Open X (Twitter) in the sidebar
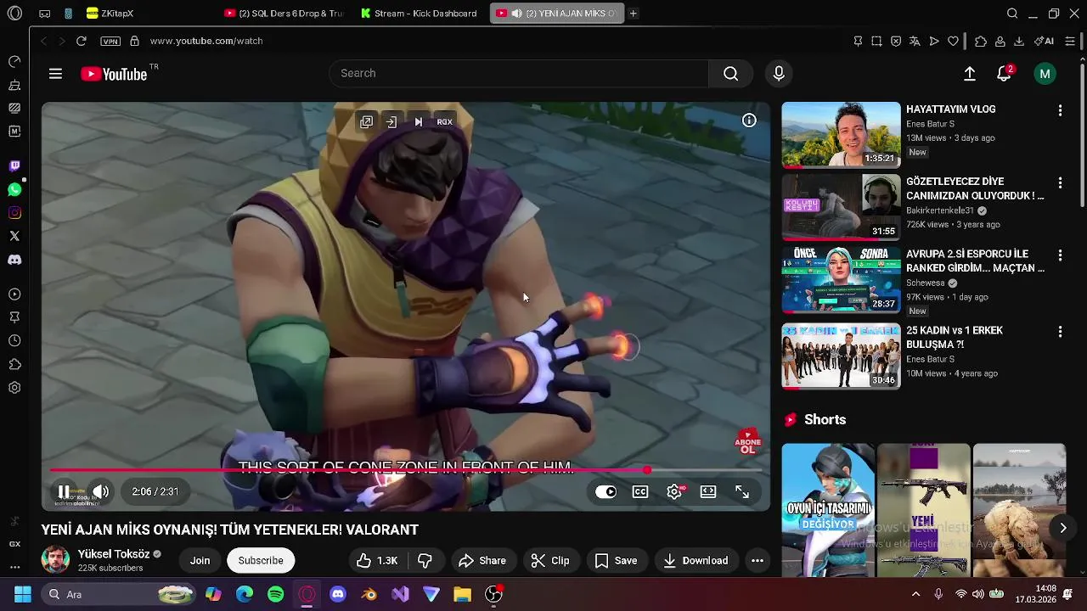The height and width of the screenshot is (611, 1087). click(x=14, y=236)
